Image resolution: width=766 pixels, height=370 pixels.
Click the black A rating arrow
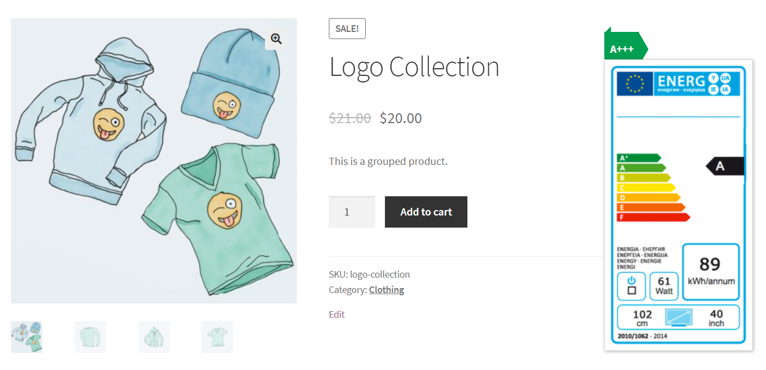click(725, 166)
